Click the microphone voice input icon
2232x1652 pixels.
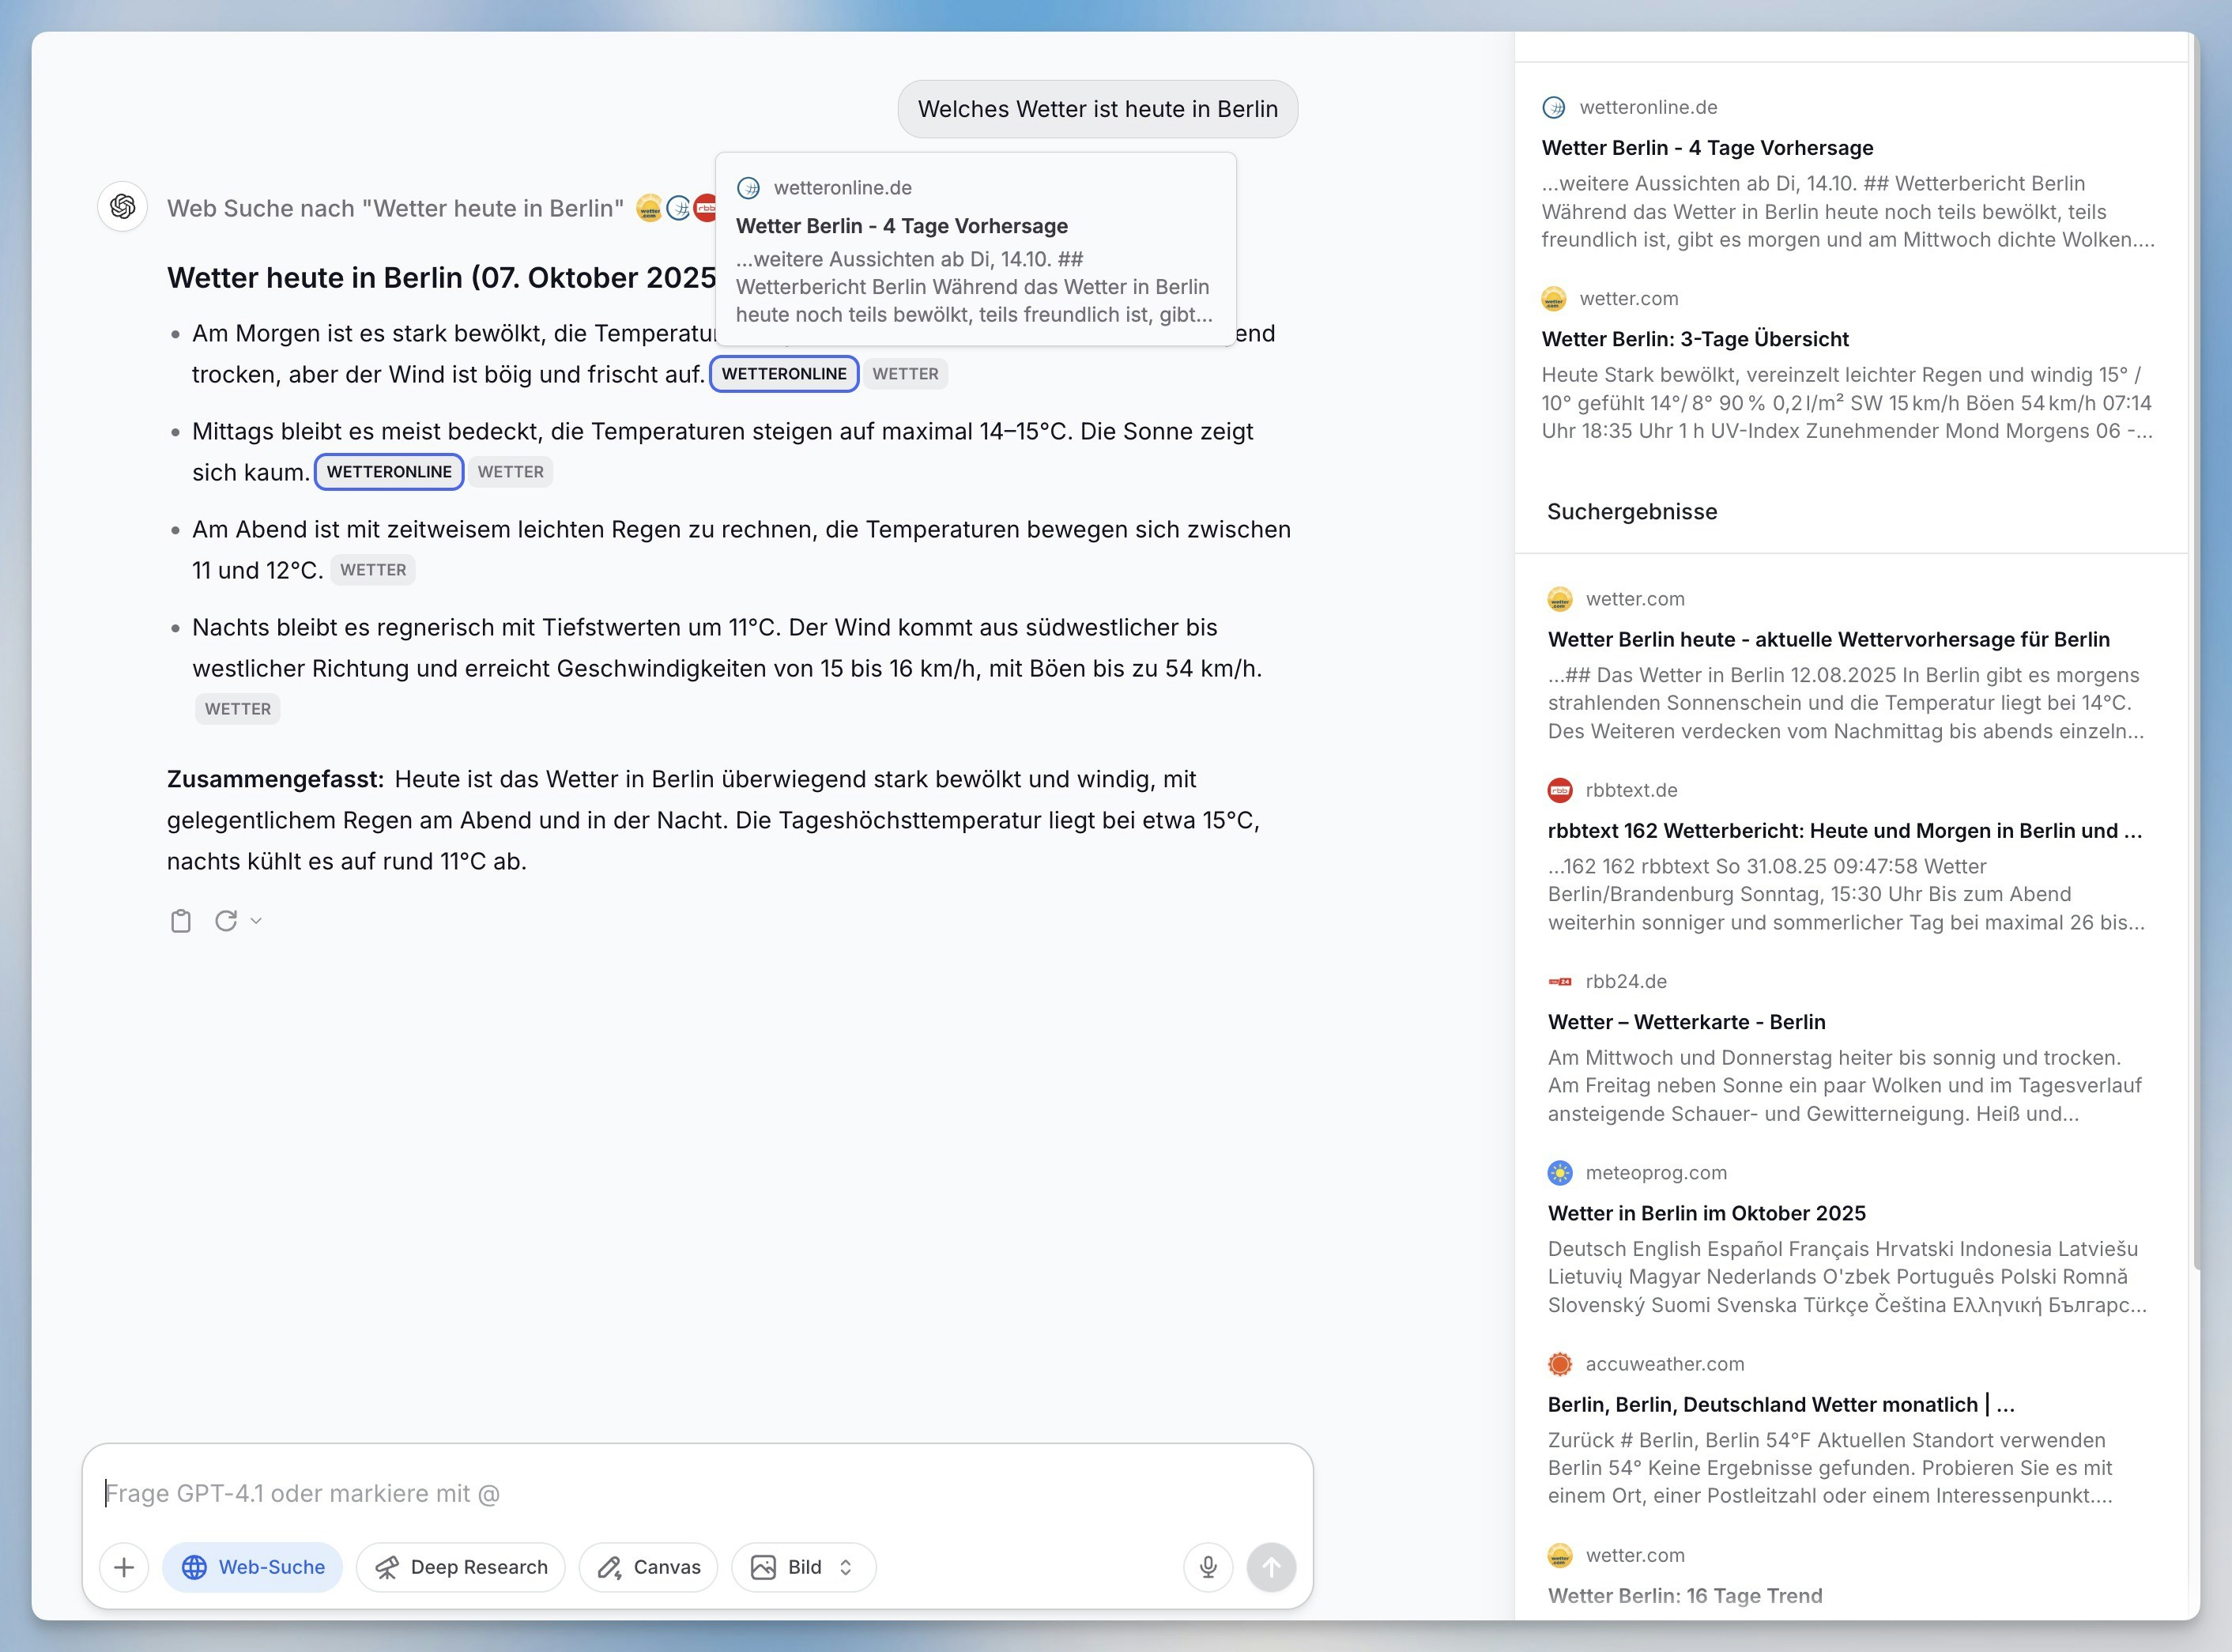(x=1208, y=1567)
